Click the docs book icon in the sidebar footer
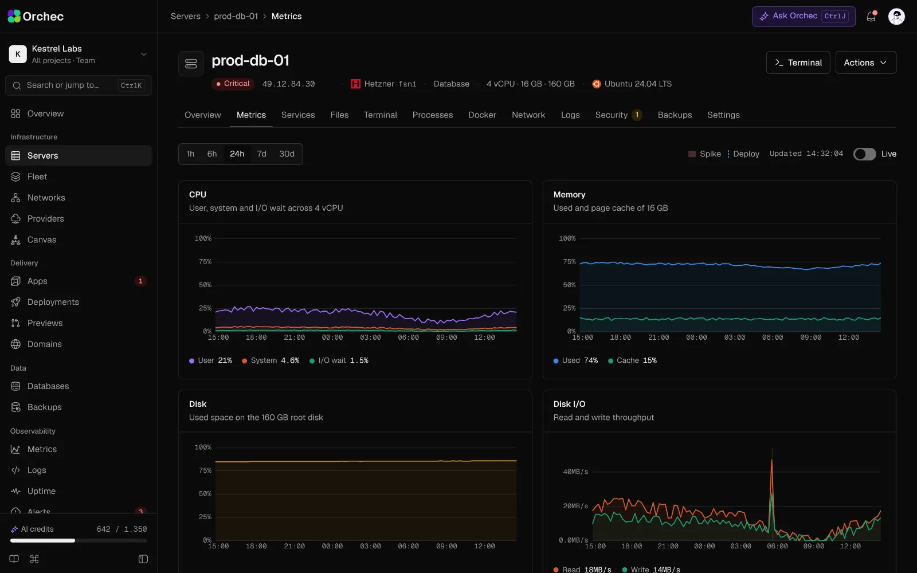 (x=14, y=559)
